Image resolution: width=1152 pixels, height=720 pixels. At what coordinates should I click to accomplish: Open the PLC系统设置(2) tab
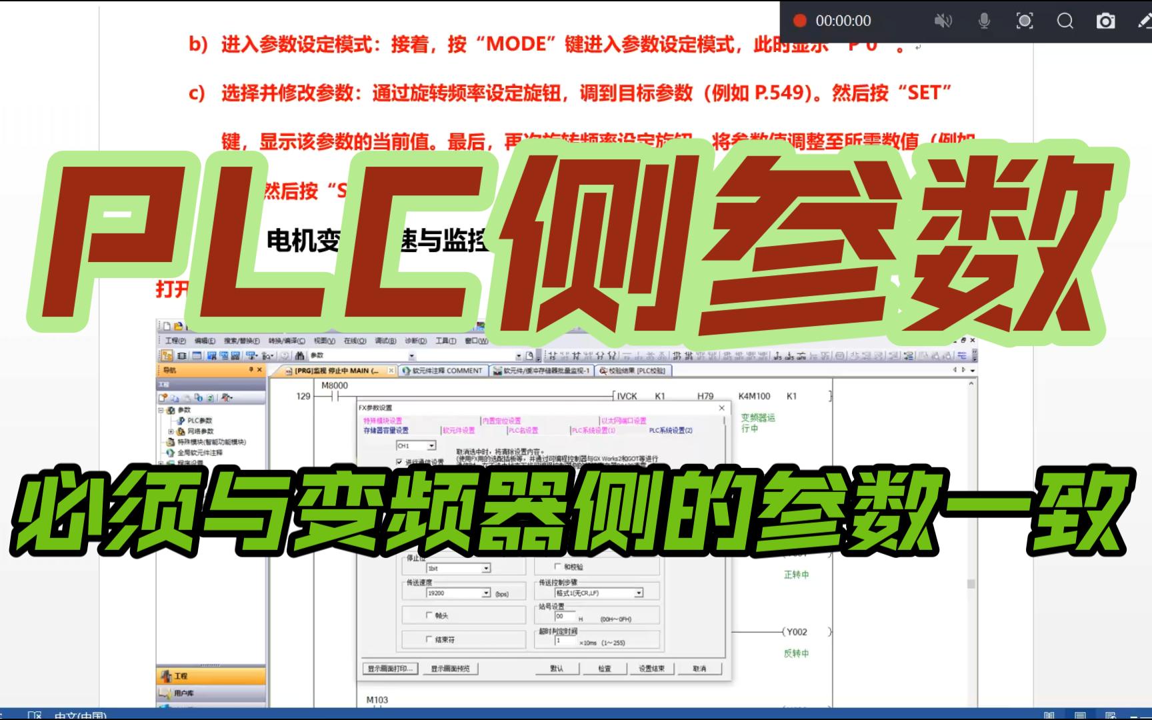click(x=671, y=431)
